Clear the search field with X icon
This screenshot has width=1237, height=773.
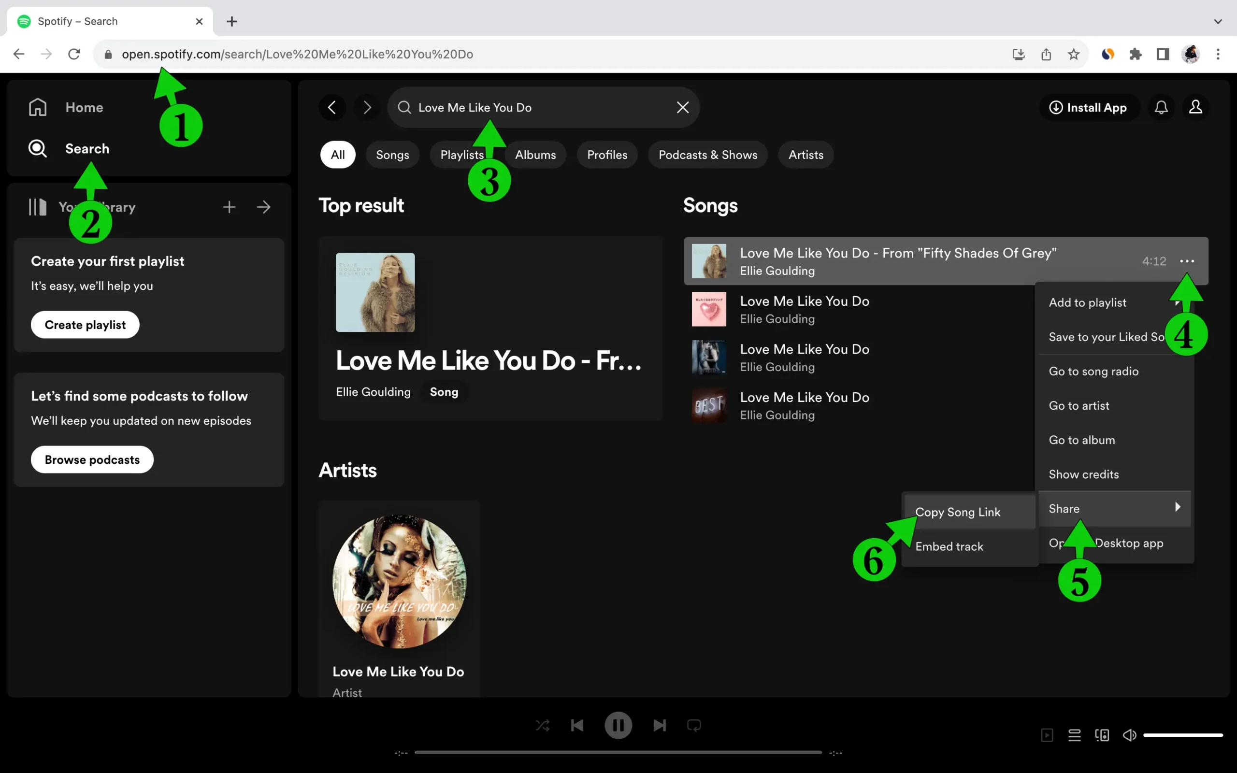(x=683, y=107)
